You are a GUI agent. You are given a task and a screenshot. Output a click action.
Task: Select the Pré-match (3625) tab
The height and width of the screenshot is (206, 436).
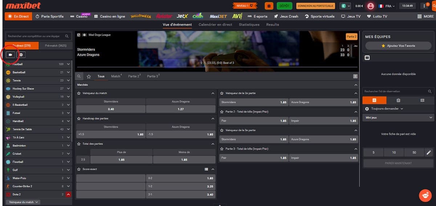coord(55,46)
